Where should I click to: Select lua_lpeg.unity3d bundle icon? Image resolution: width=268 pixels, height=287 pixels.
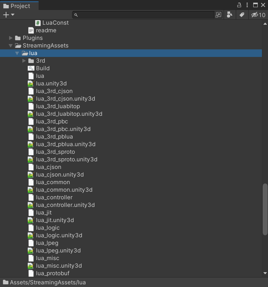point(31,251)
